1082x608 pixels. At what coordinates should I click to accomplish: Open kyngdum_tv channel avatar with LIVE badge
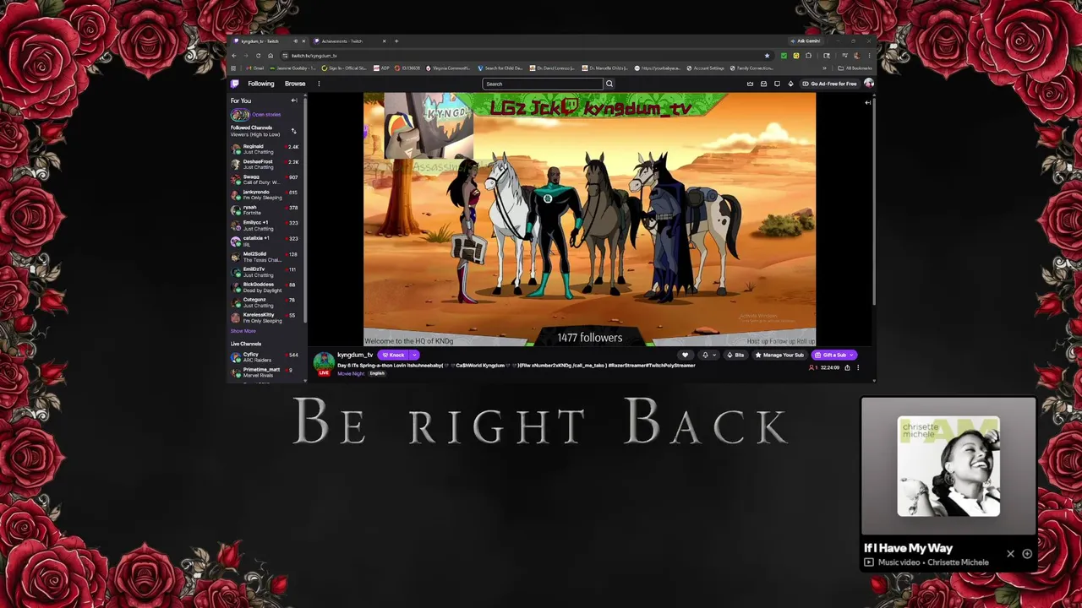(x=324, y=364)
